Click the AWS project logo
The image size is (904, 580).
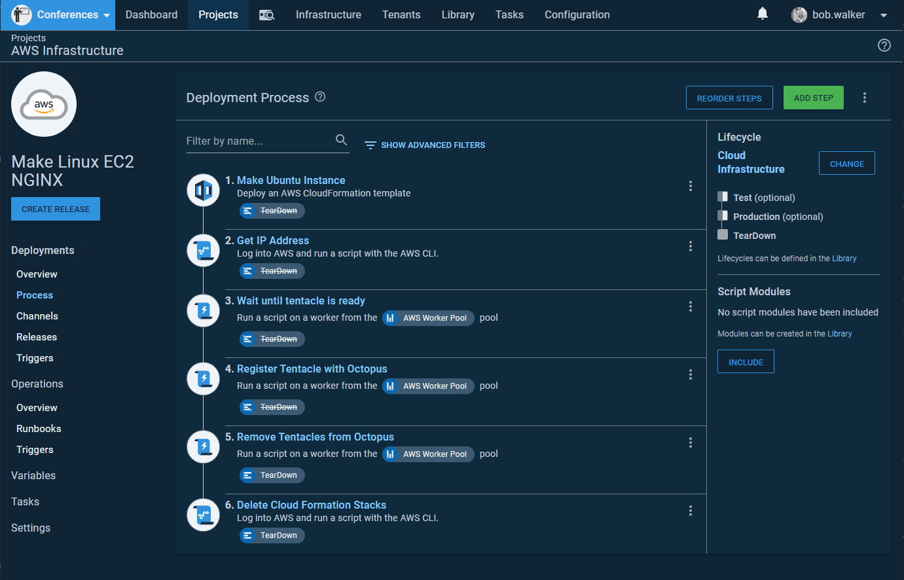[44, 105]
